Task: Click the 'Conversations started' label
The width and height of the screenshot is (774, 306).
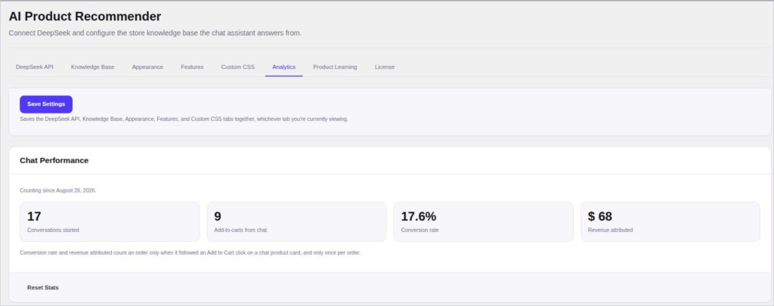Action: [53, 230]
